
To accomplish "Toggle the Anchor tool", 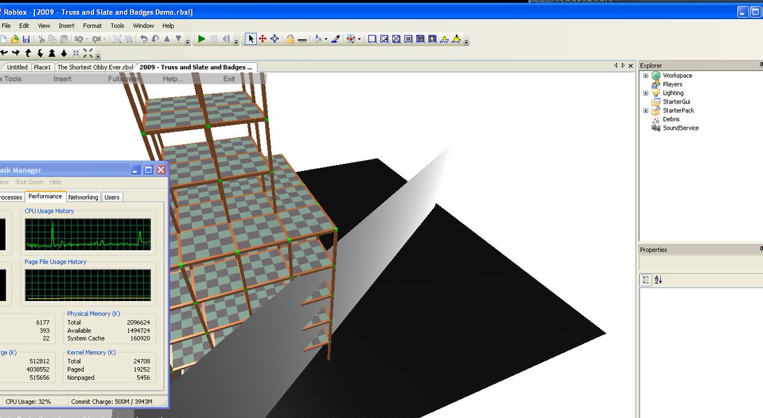I will tap(302, 39).
